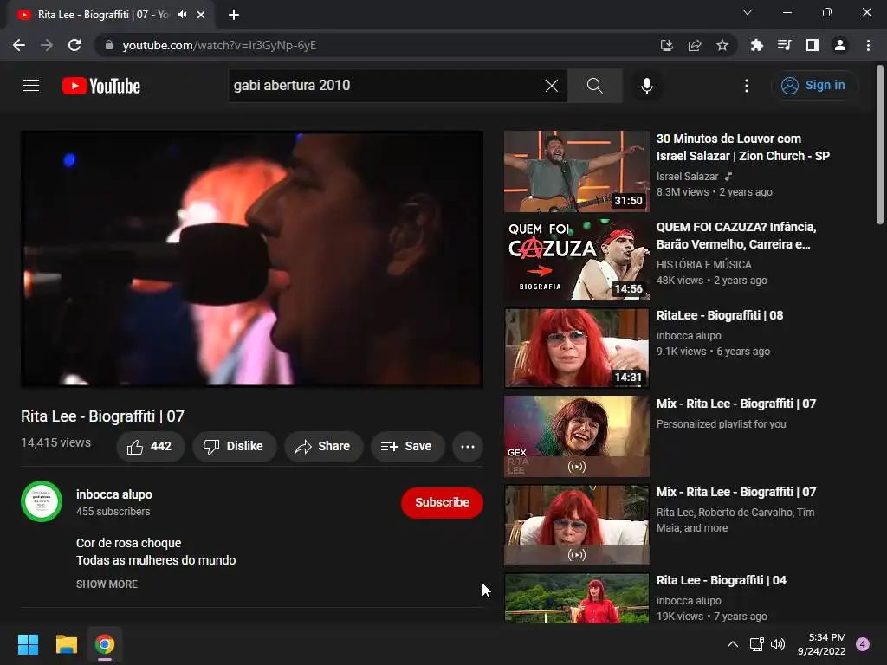The height and width of the screenshot is (665, 887).
Task: Open the Personalized playlist mix thumbnail
Action: click(x=576, y=436)
